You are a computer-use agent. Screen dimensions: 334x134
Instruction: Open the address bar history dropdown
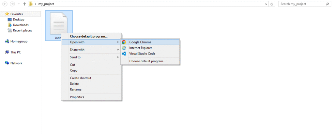[266, 4]
